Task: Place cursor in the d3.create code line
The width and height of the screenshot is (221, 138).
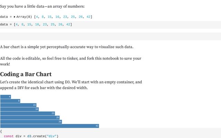Action: coord(31,136)
